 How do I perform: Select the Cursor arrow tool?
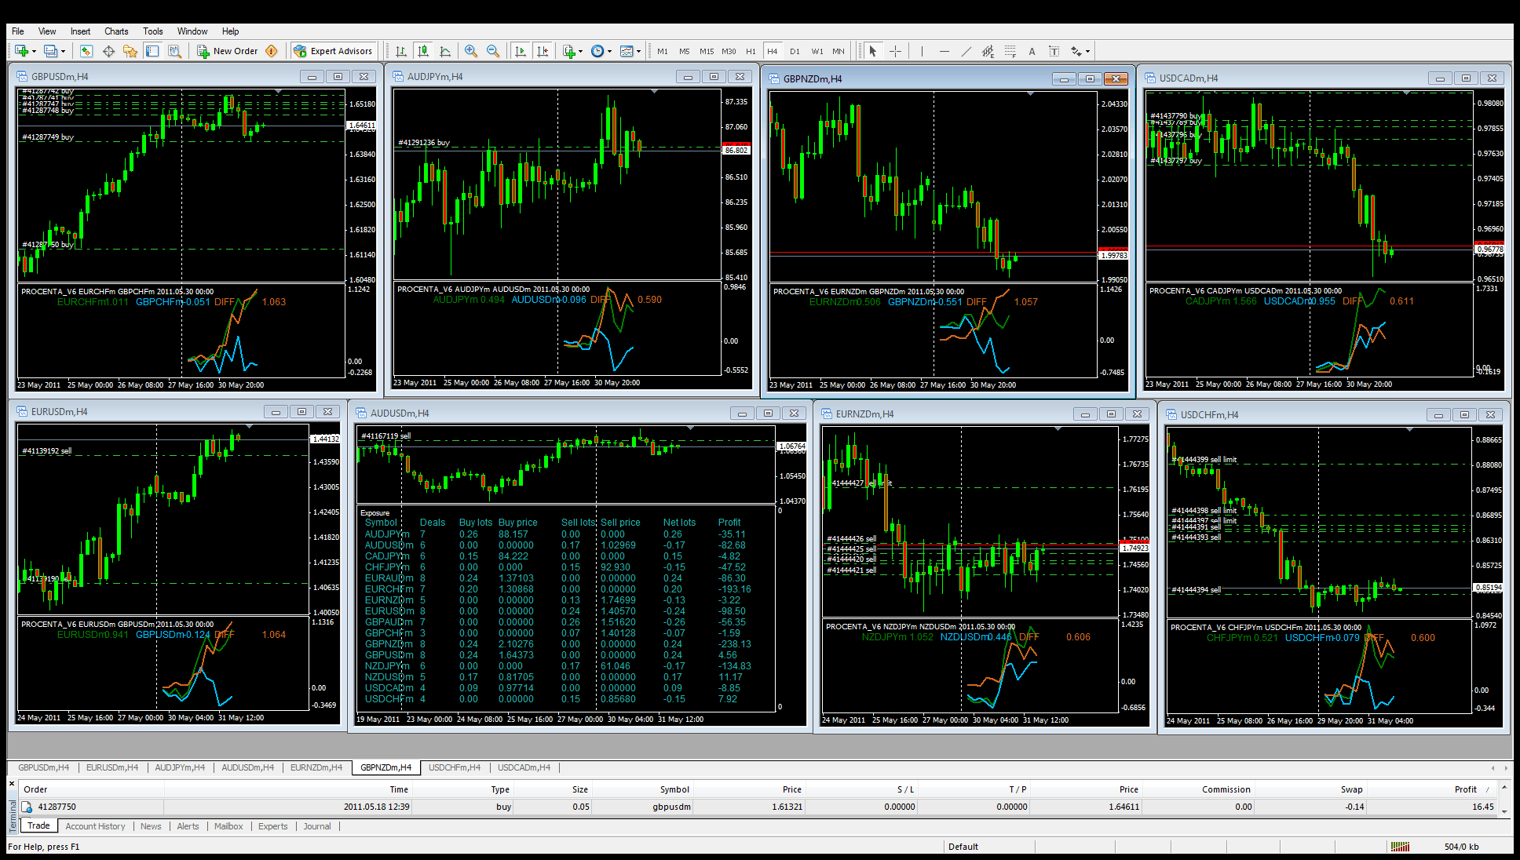(x=872, y=51)
